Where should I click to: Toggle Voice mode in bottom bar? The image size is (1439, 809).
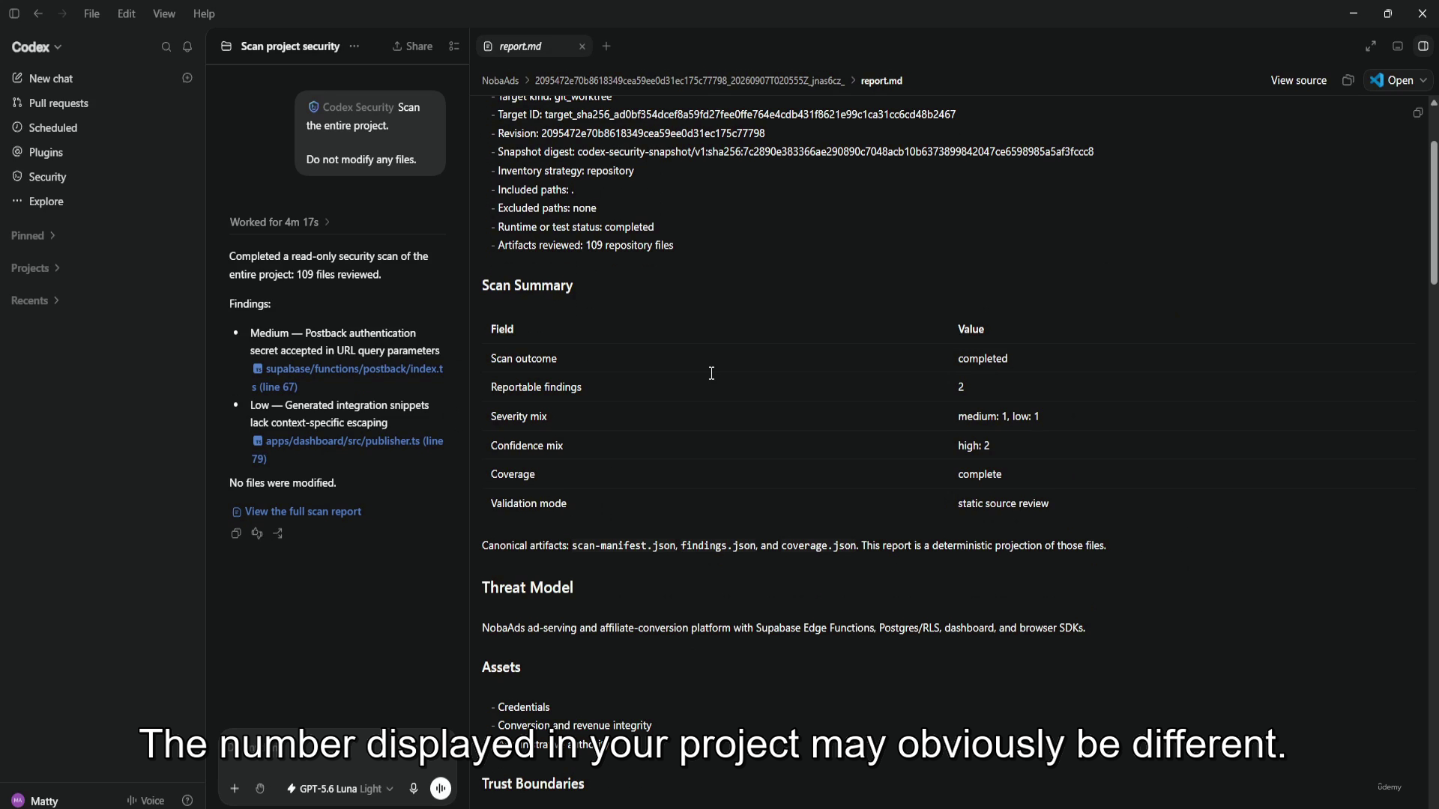pos(145,801)
